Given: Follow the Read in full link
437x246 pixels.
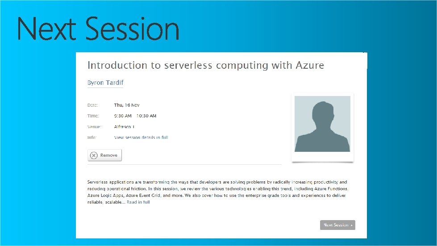Looking at the screenshot, I should click(x=138, y=202).
